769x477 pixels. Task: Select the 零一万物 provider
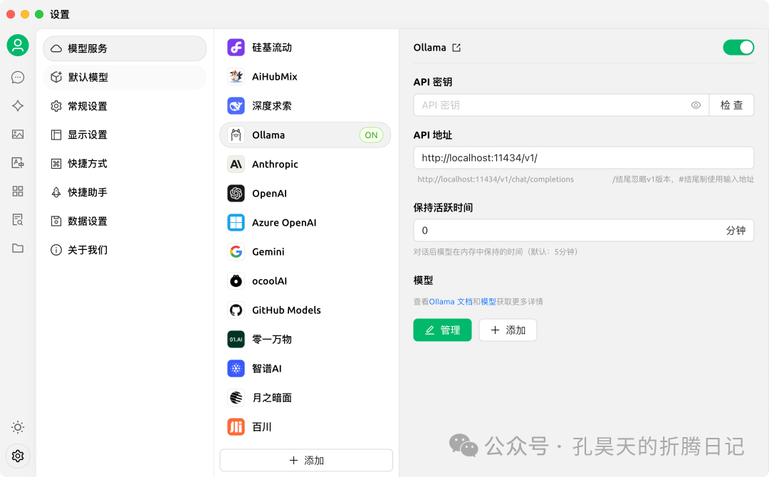coord(305,340)
